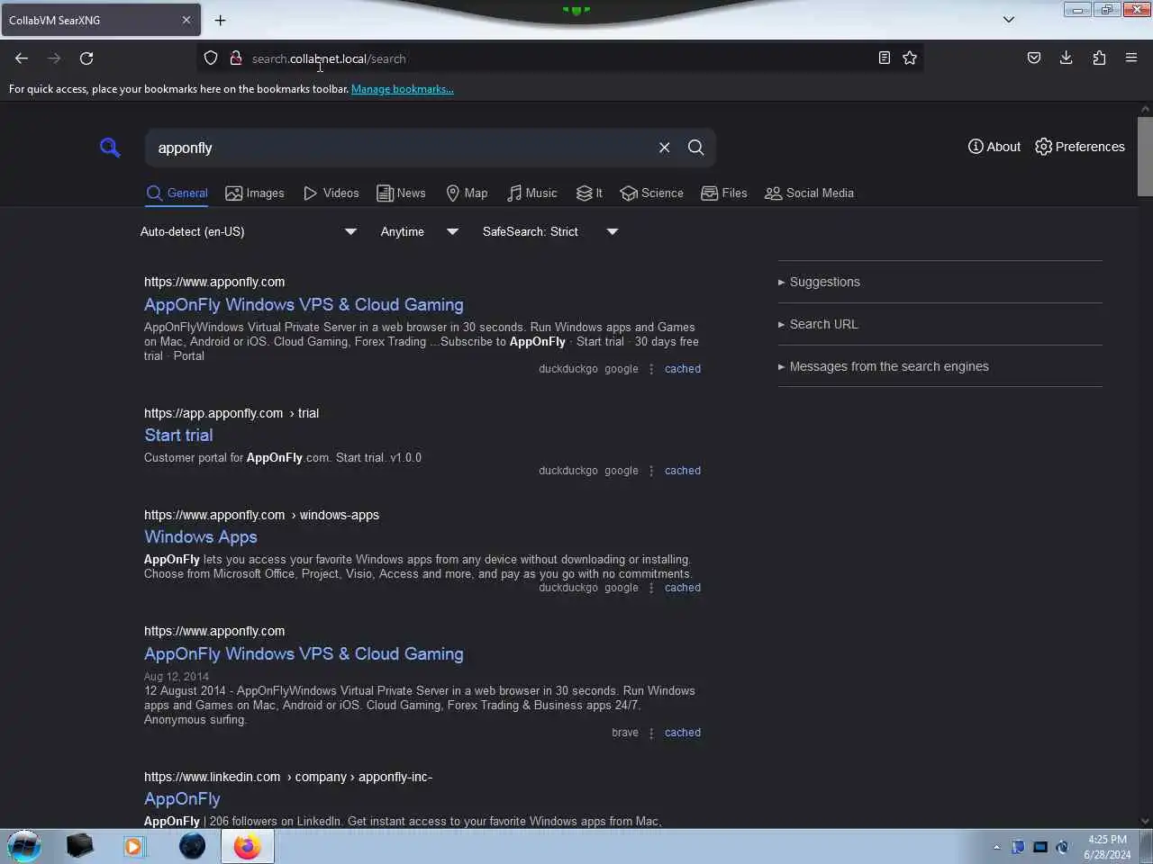Open the Auto-detect (en-US) language dropdown
Image resolution: width=1153 pixels, height=864 pixels.
click(x=249, y=232)
